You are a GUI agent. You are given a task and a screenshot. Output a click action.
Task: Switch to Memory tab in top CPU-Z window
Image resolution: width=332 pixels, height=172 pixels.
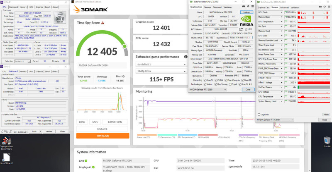click(x=23, y=7)
